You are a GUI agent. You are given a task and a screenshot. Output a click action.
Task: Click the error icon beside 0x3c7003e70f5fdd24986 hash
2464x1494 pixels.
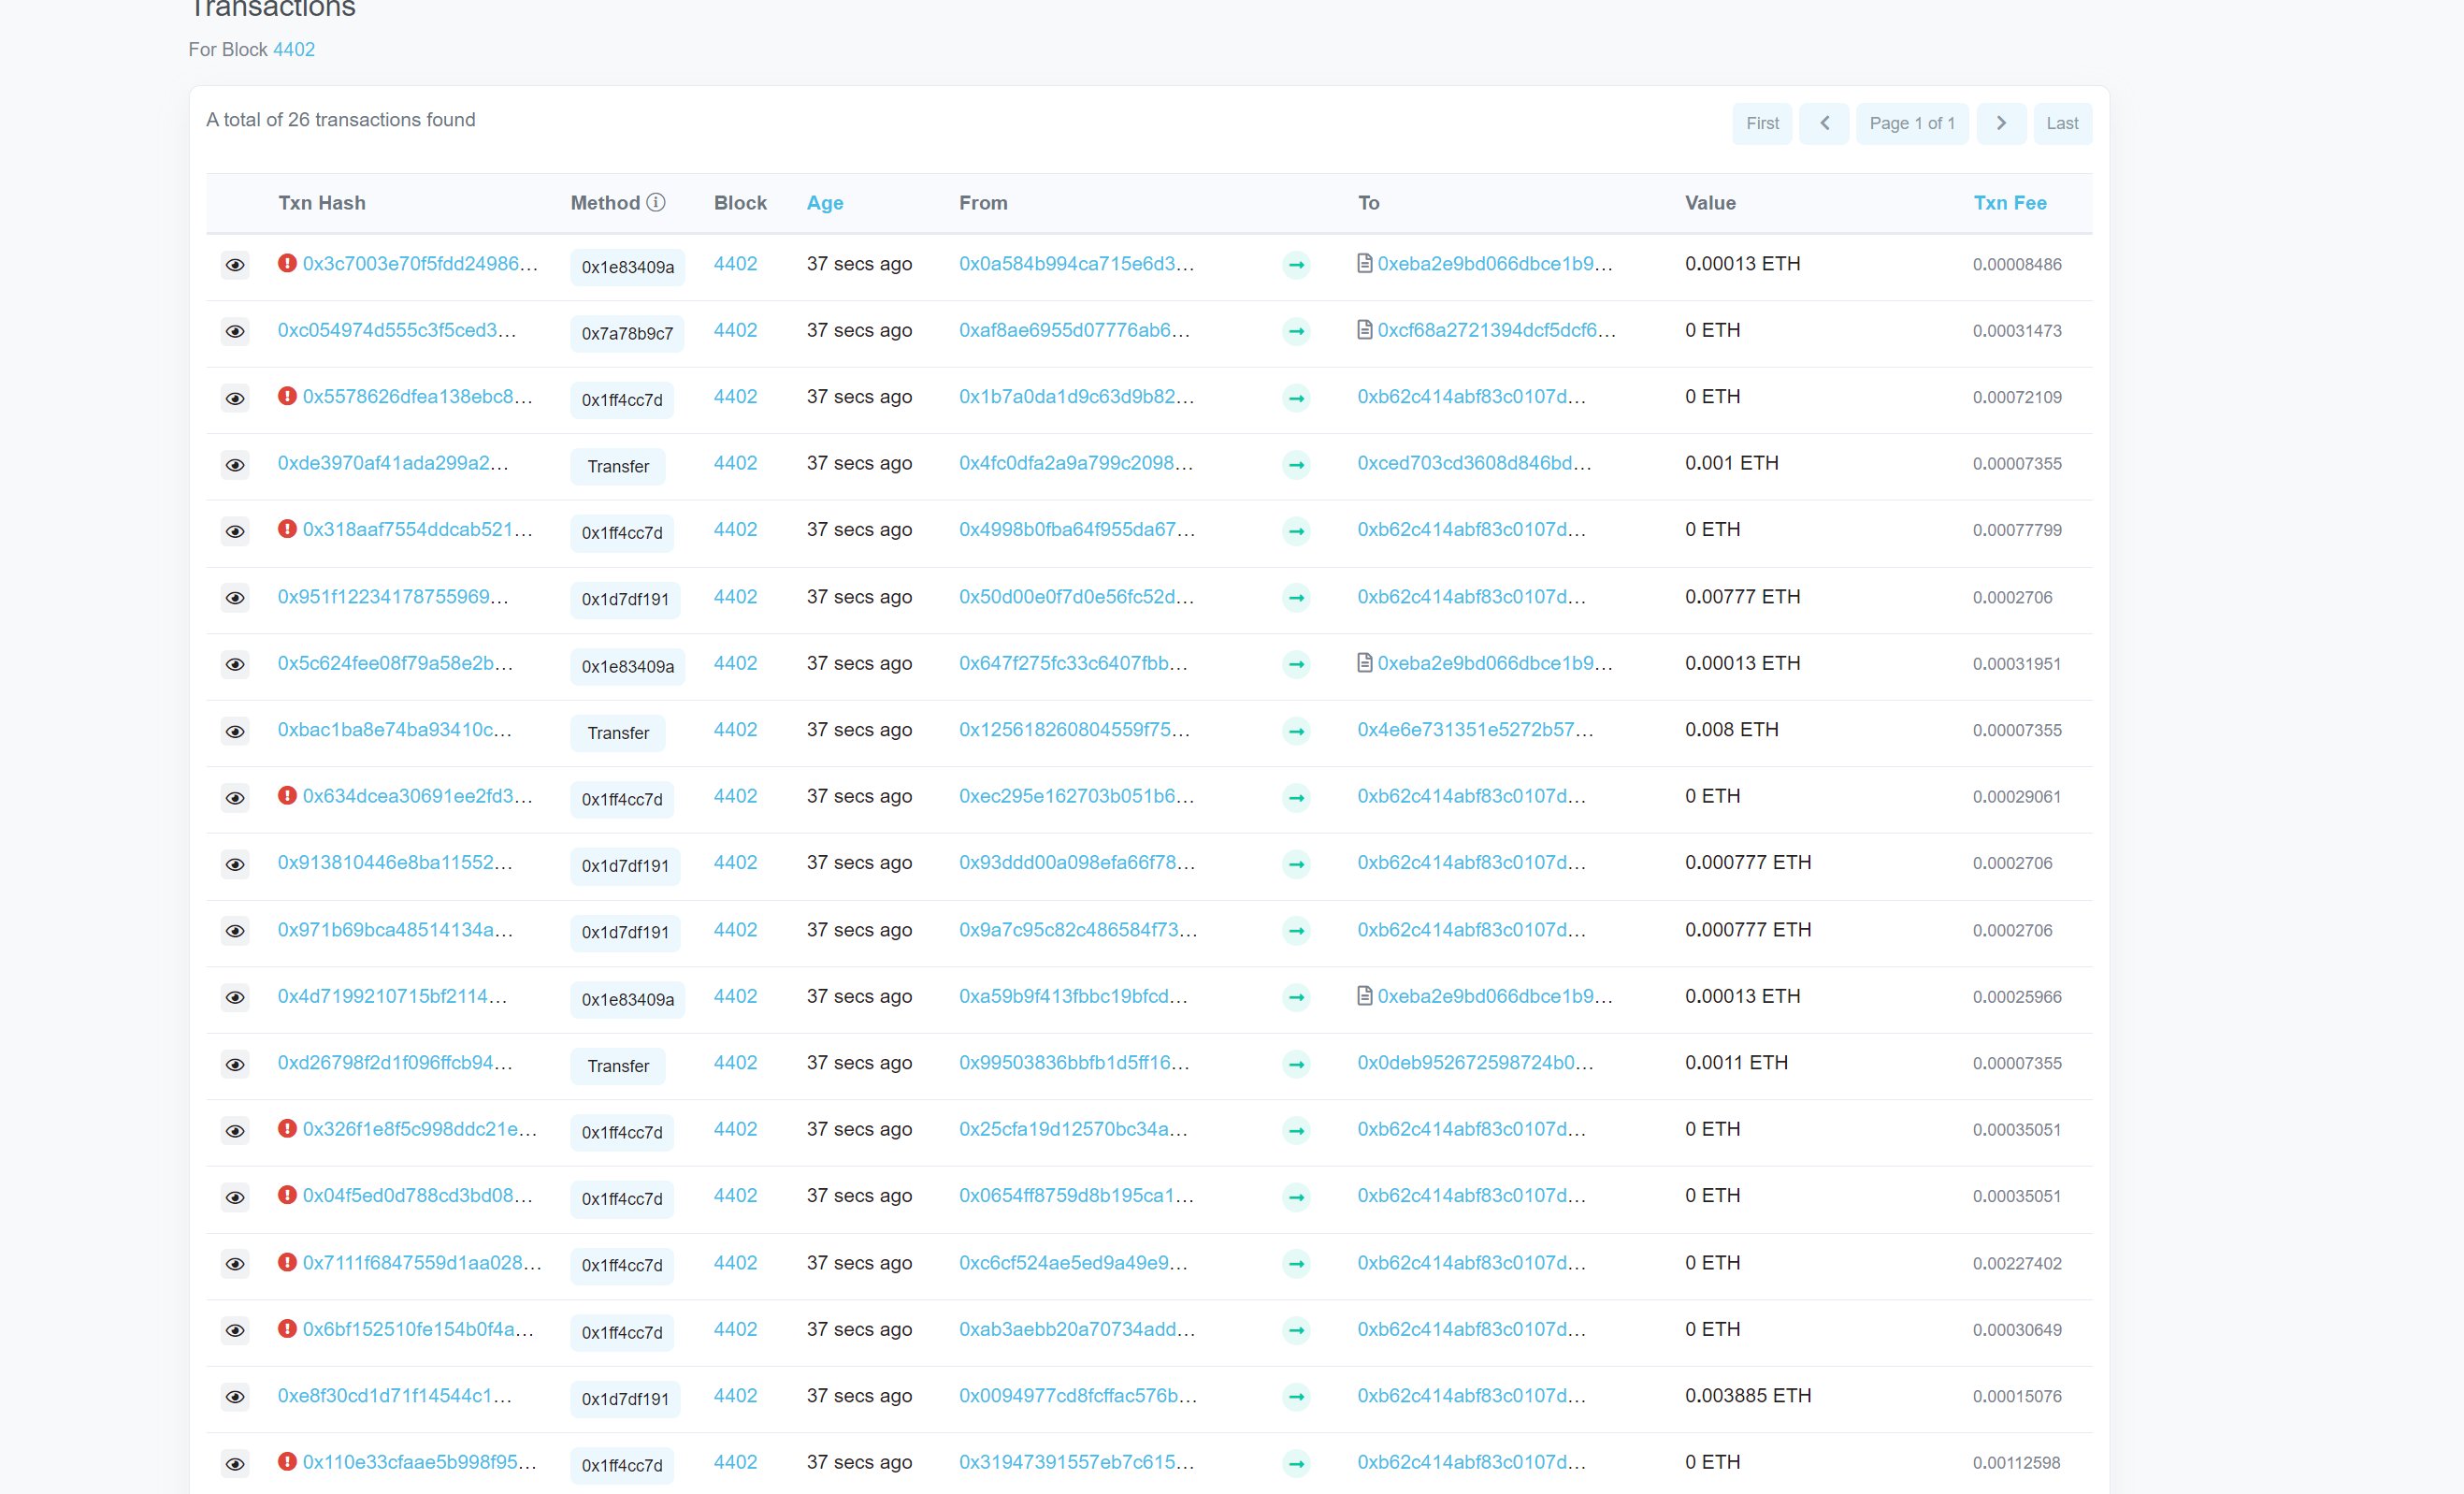[287, 263]
